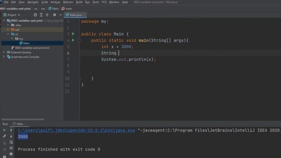Image resolution: width=281 pixels, height=158 pixels.
Task: Click the stop process square icon
Action: point(4,144)
